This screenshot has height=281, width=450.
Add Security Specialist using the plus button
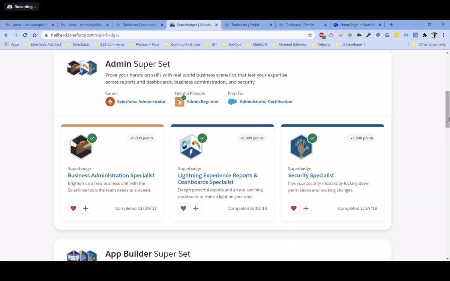tap(306, 208)
